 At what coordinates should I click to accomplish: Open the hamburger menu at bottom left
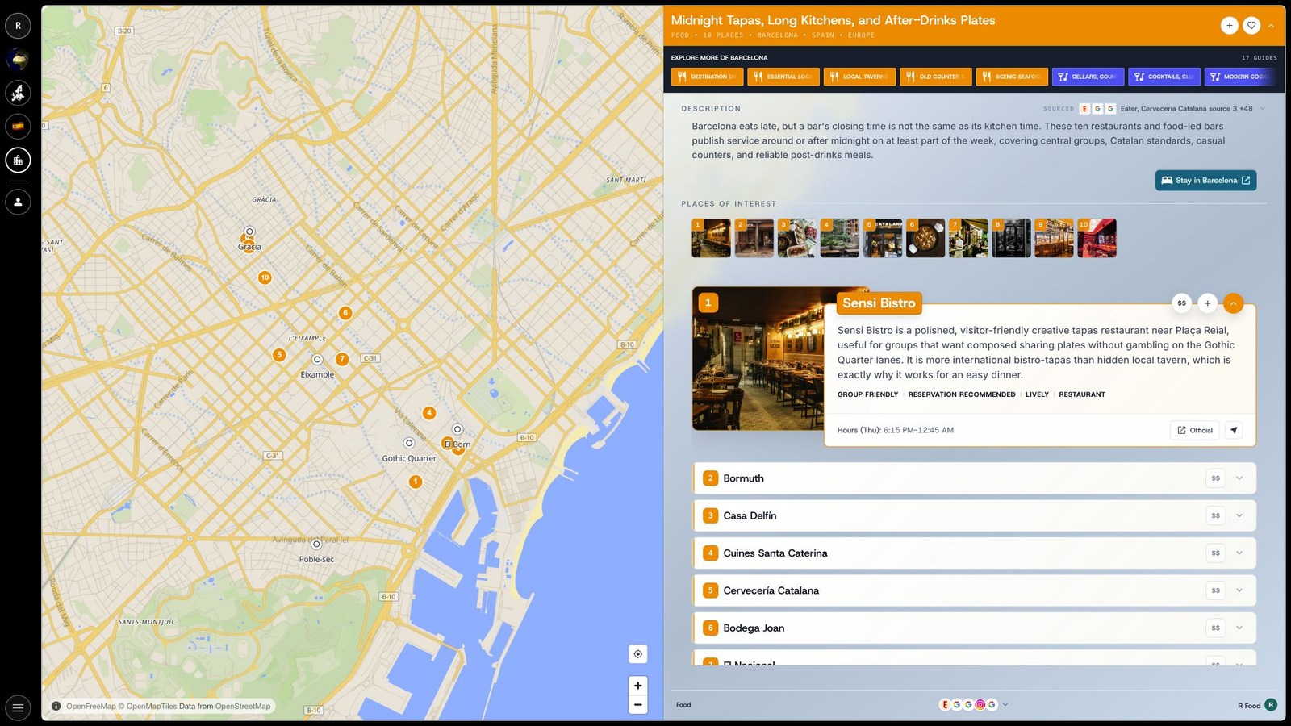click(x=18, y=708)
